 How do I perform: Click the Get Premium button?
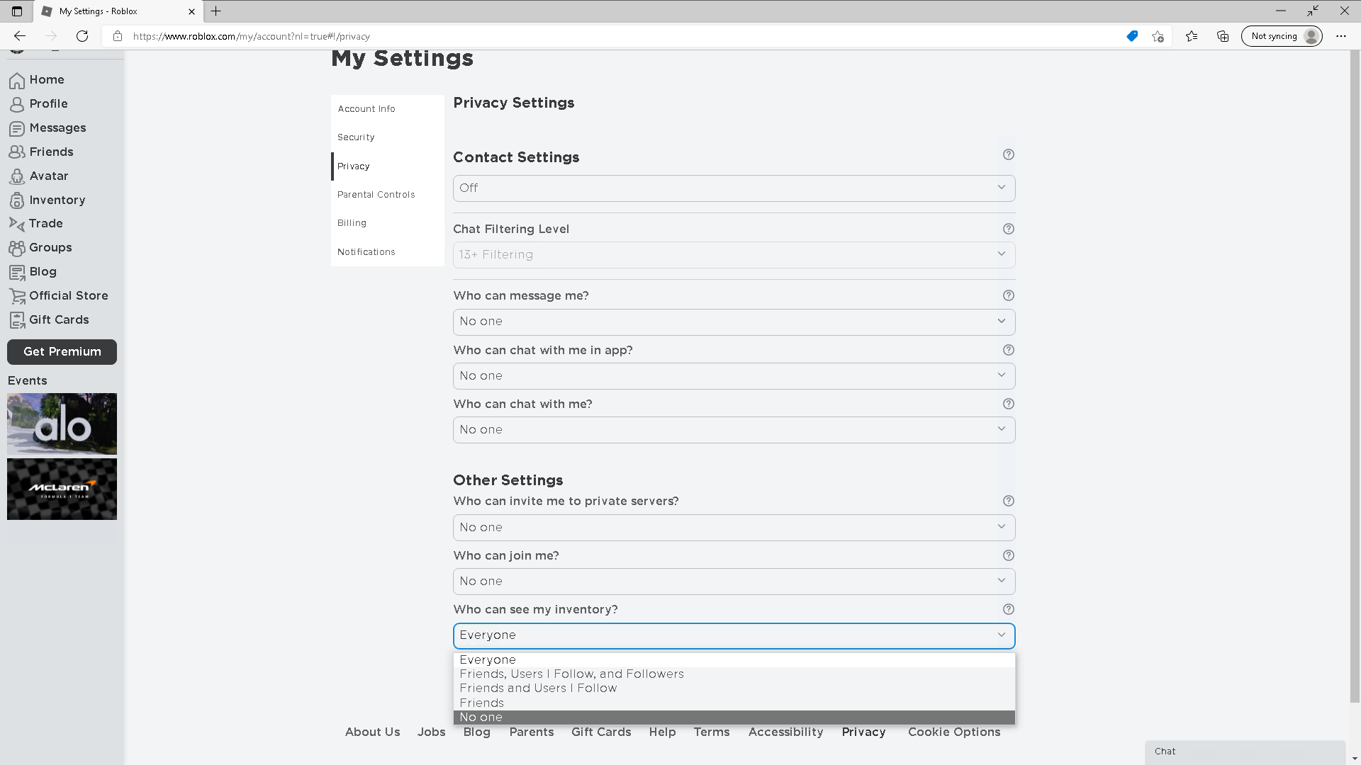(x=62, y=352)
